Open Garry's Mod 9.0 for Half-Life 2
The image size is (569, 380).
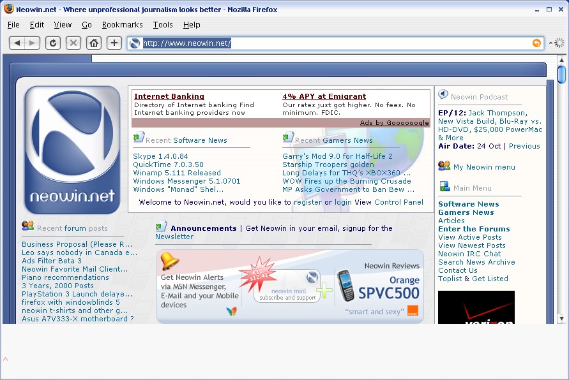coord(337,156)
